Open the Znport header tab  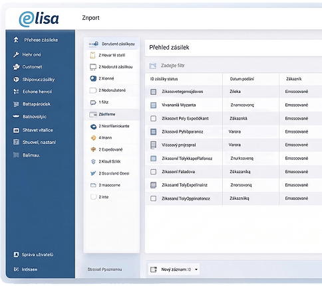(90, 18)
